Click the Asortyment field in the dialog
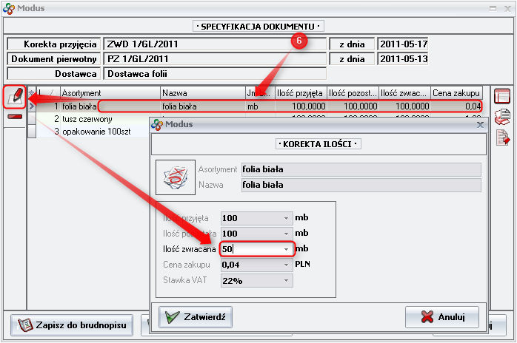The width and height of the screenshot is (517, 343). coord(361,169)
